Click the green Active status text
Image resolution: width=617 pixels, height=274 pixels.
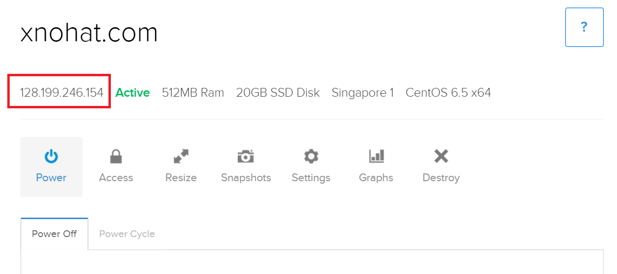[x=132, y=92]
